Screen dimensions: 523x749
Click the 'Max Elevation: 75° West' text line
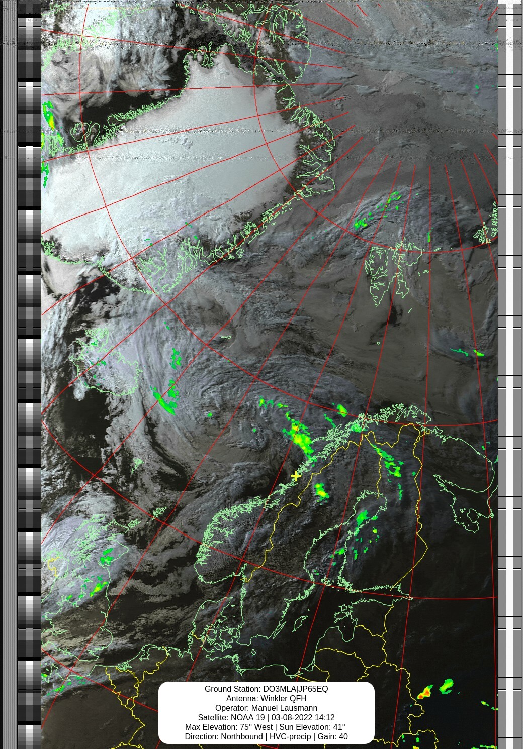pyautogui.click(x=266, y=727)
